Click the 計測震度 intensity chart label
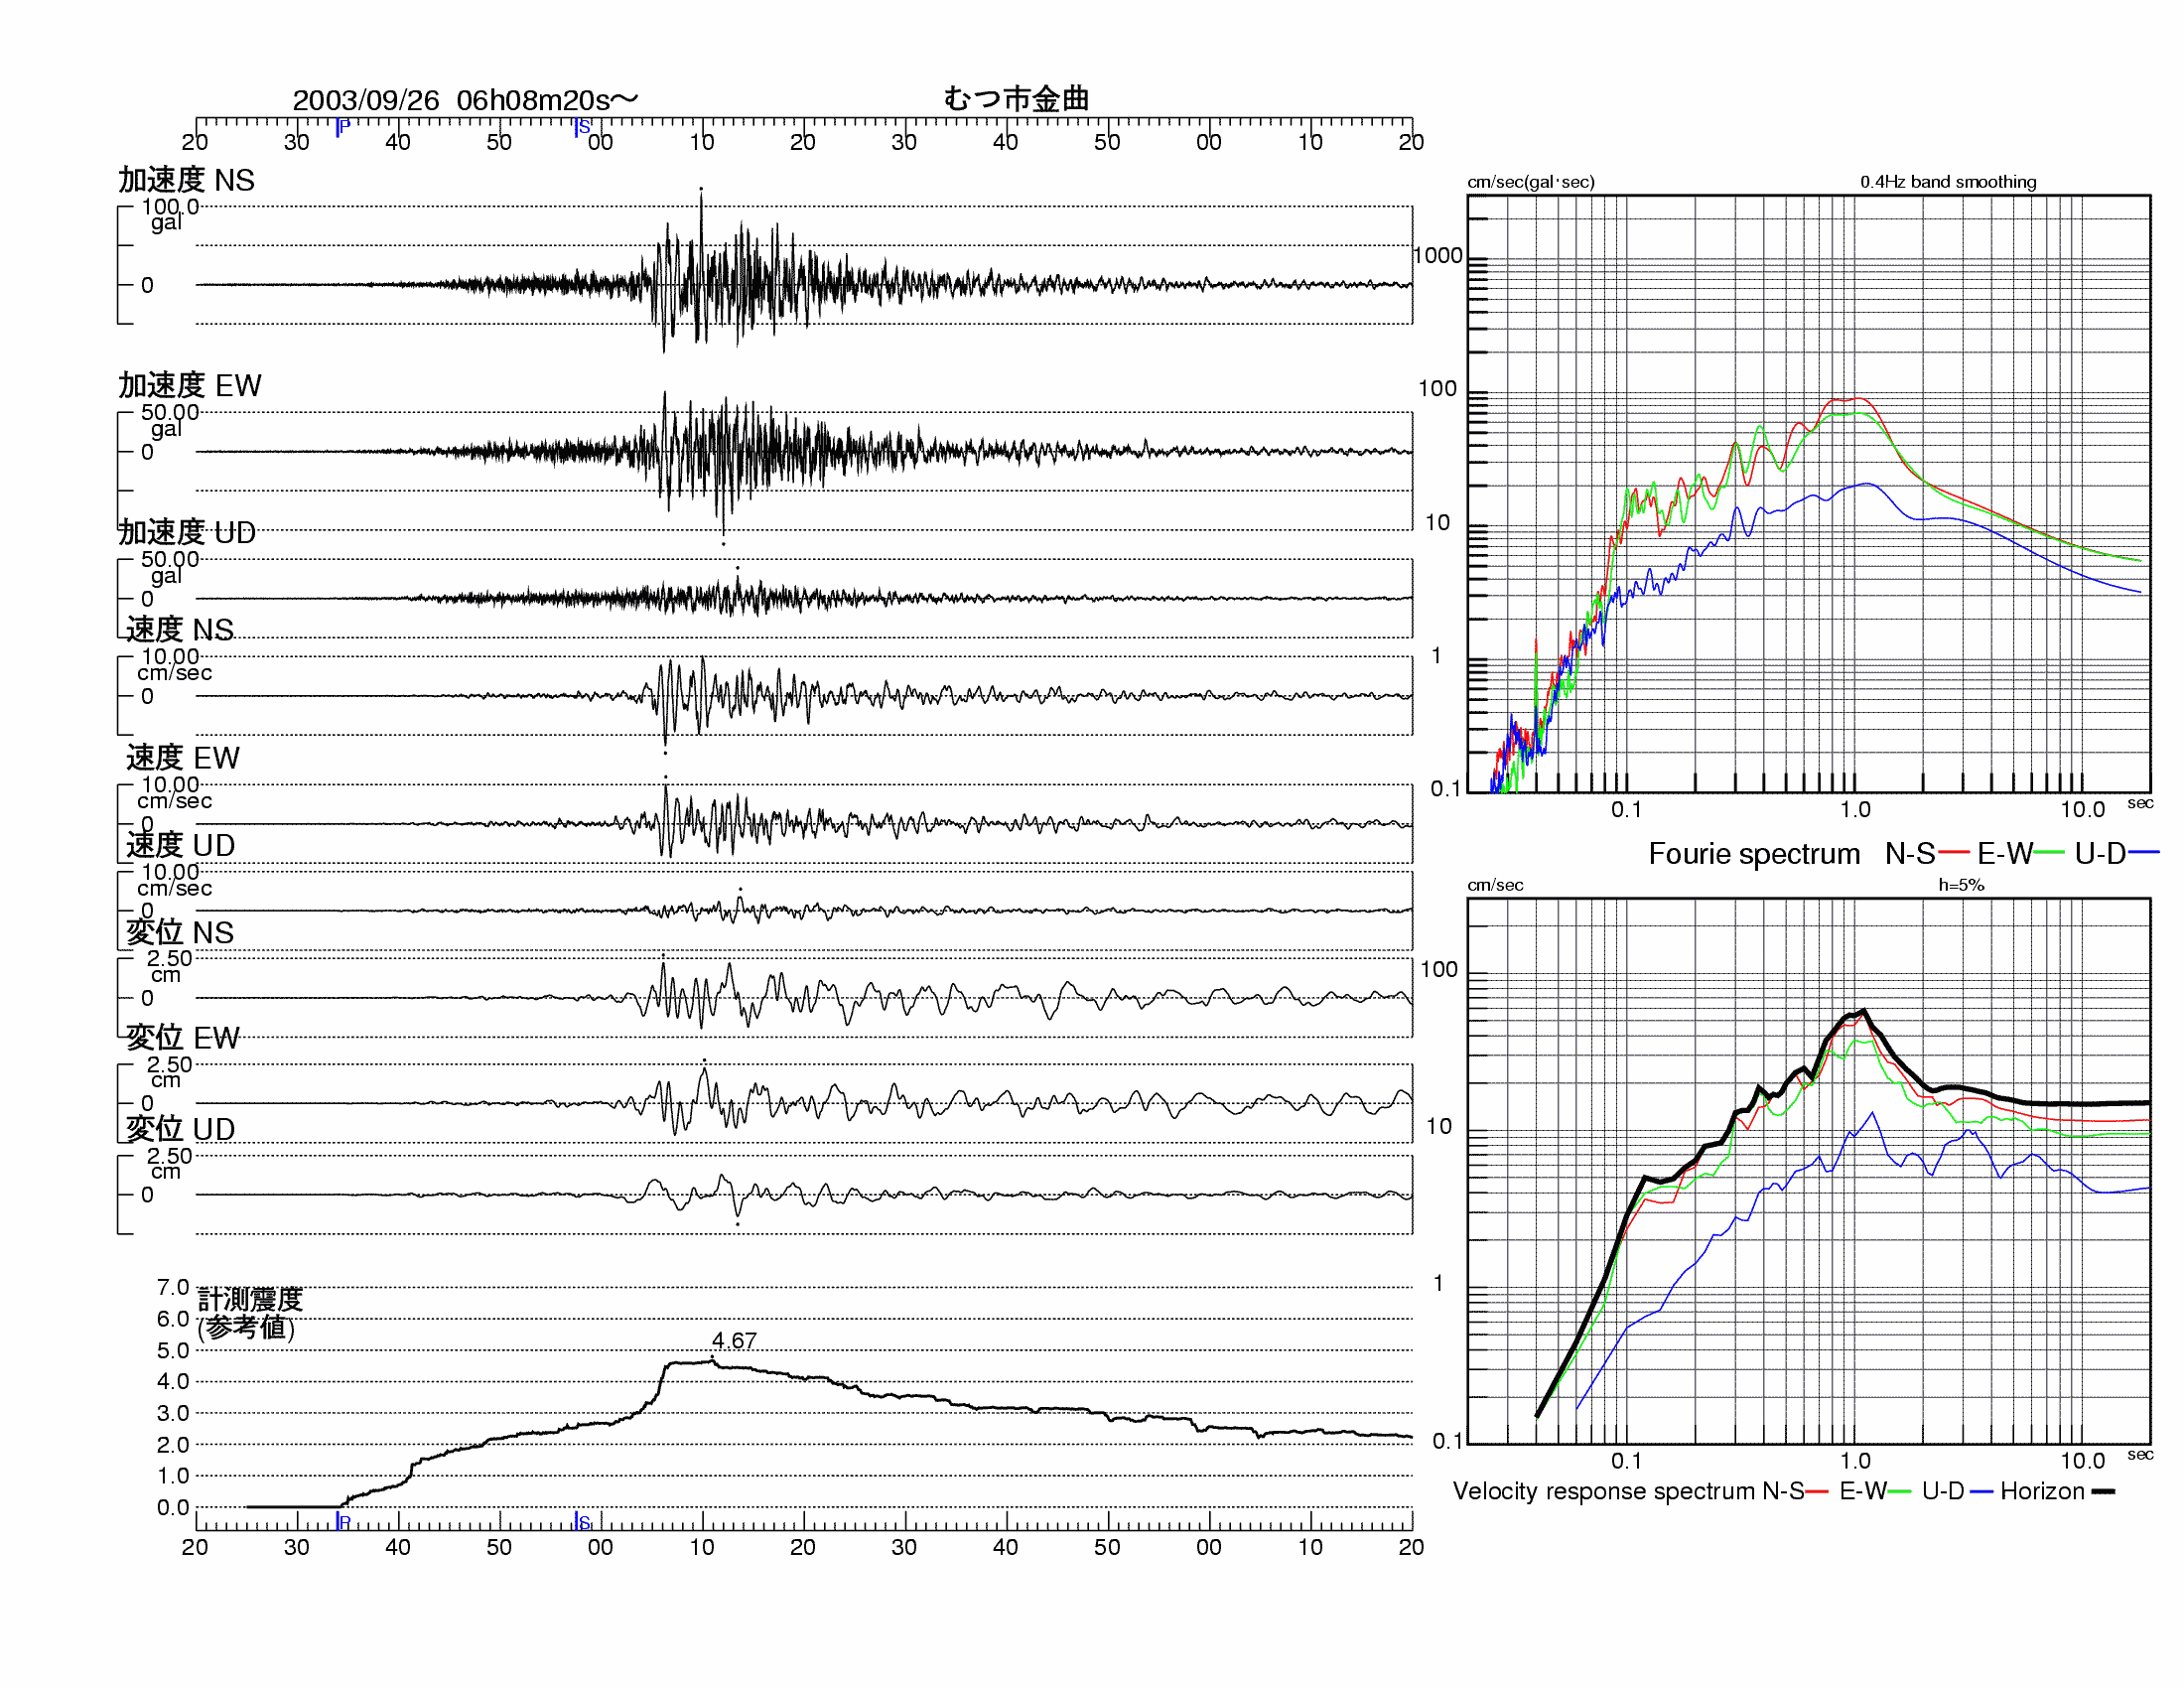Viewport: 2184px width, 1688px height. pos(249,1299)
